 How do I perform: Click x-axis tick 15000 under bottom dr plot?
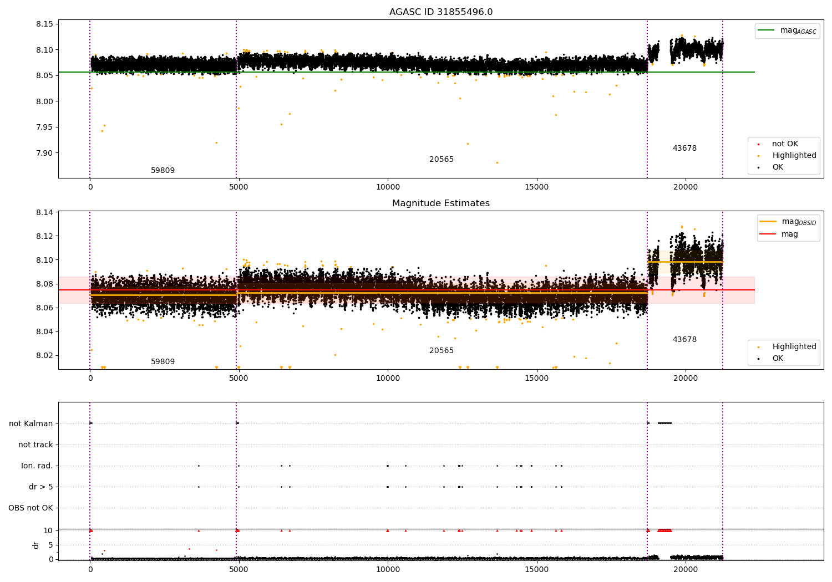537,569
